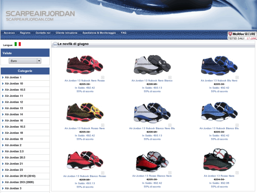Select the Air Jordan 3 category
The width and height of the screenshot is (257, 193).
(25, 188)
